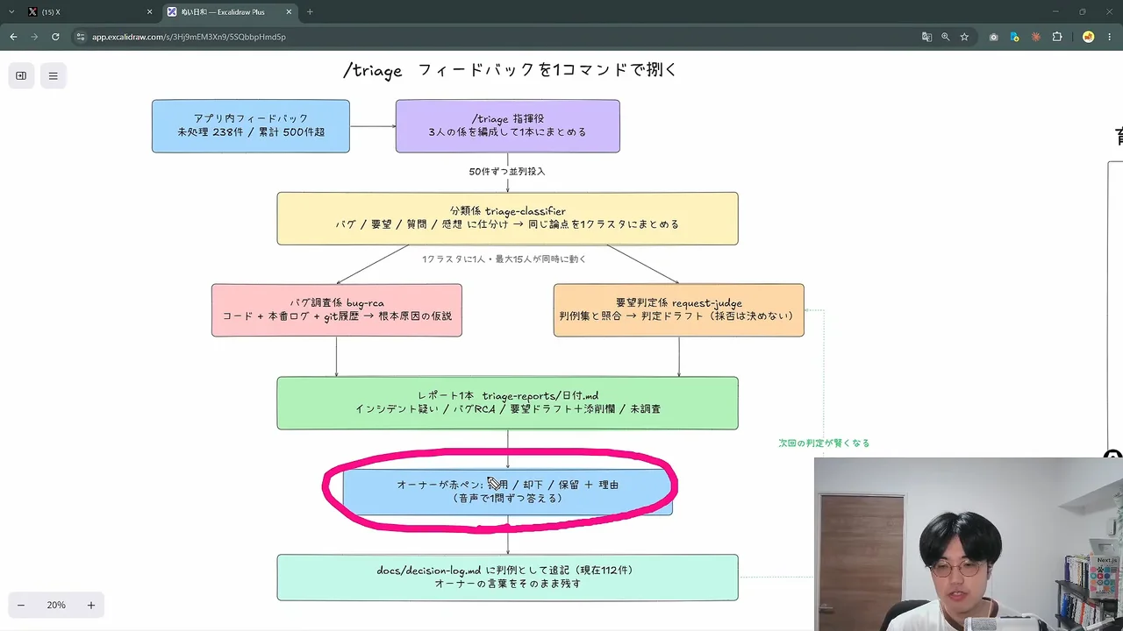This screenshot has height=631, width=1123.
Task: Click the camera screenshot extension icon
Action: coord(993,37)
